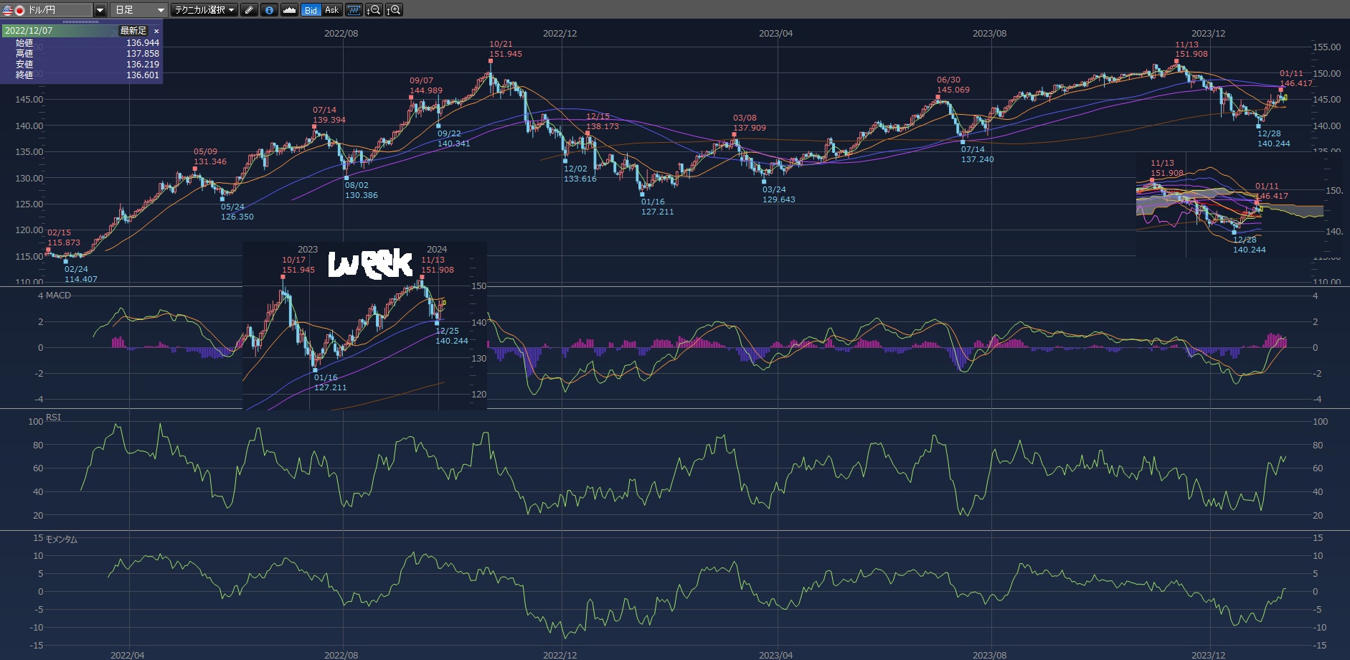This screenshot has width=1350, height=660.
Task: Click the 12/25 140.244 label in weekly inset
Action: pyautogui.click(x=452, y=336)
